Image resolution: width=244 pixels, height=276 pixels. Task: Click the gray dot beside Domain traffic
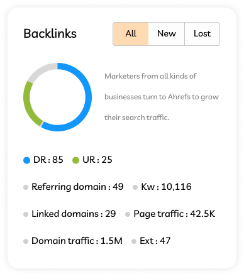(26, 241)
